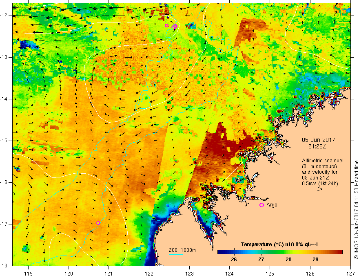Click the '21:28Z' time text
Image resolution: width=359 pixels, height=278 pixels.
tap(317, 146)
